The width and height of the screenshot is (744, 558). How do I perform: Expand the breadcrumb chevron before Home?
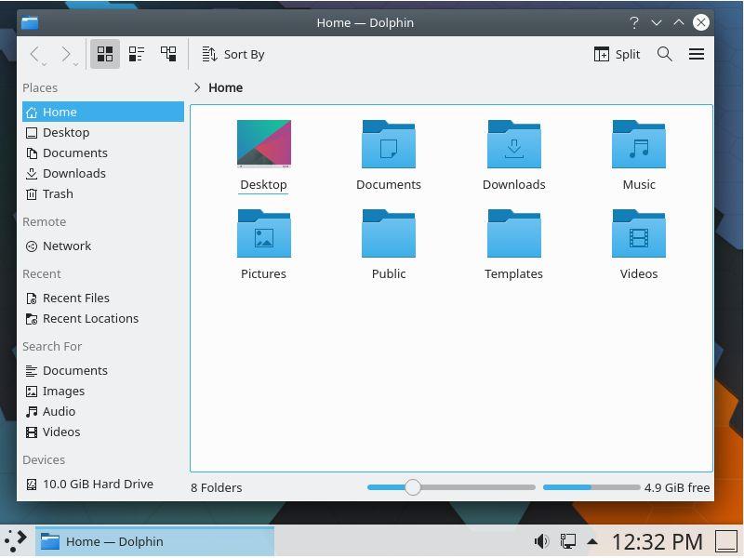[x=197, y=87]
